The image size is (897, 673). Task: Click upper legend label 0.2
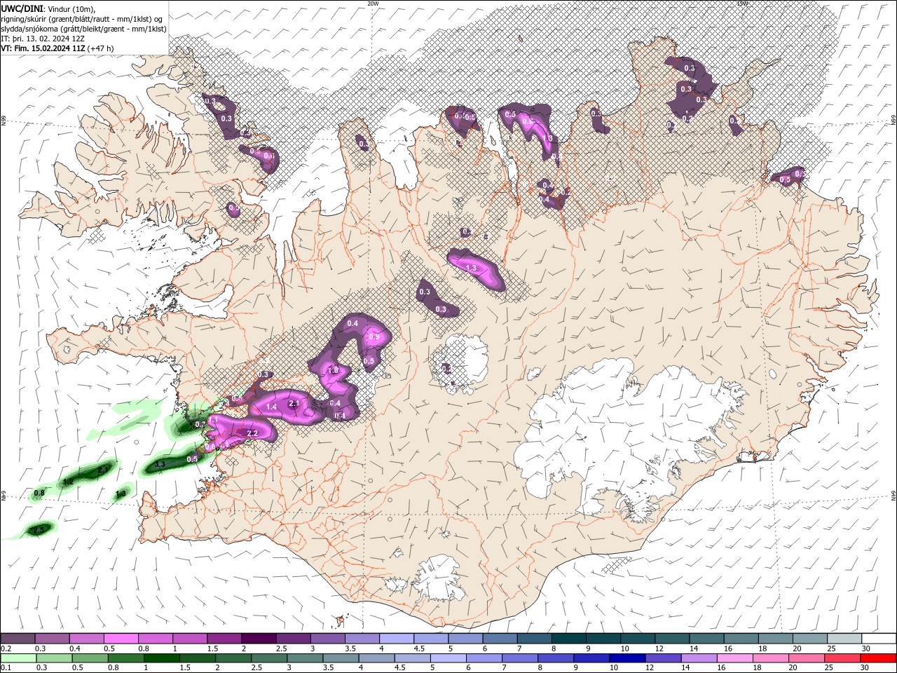(6, 648)
